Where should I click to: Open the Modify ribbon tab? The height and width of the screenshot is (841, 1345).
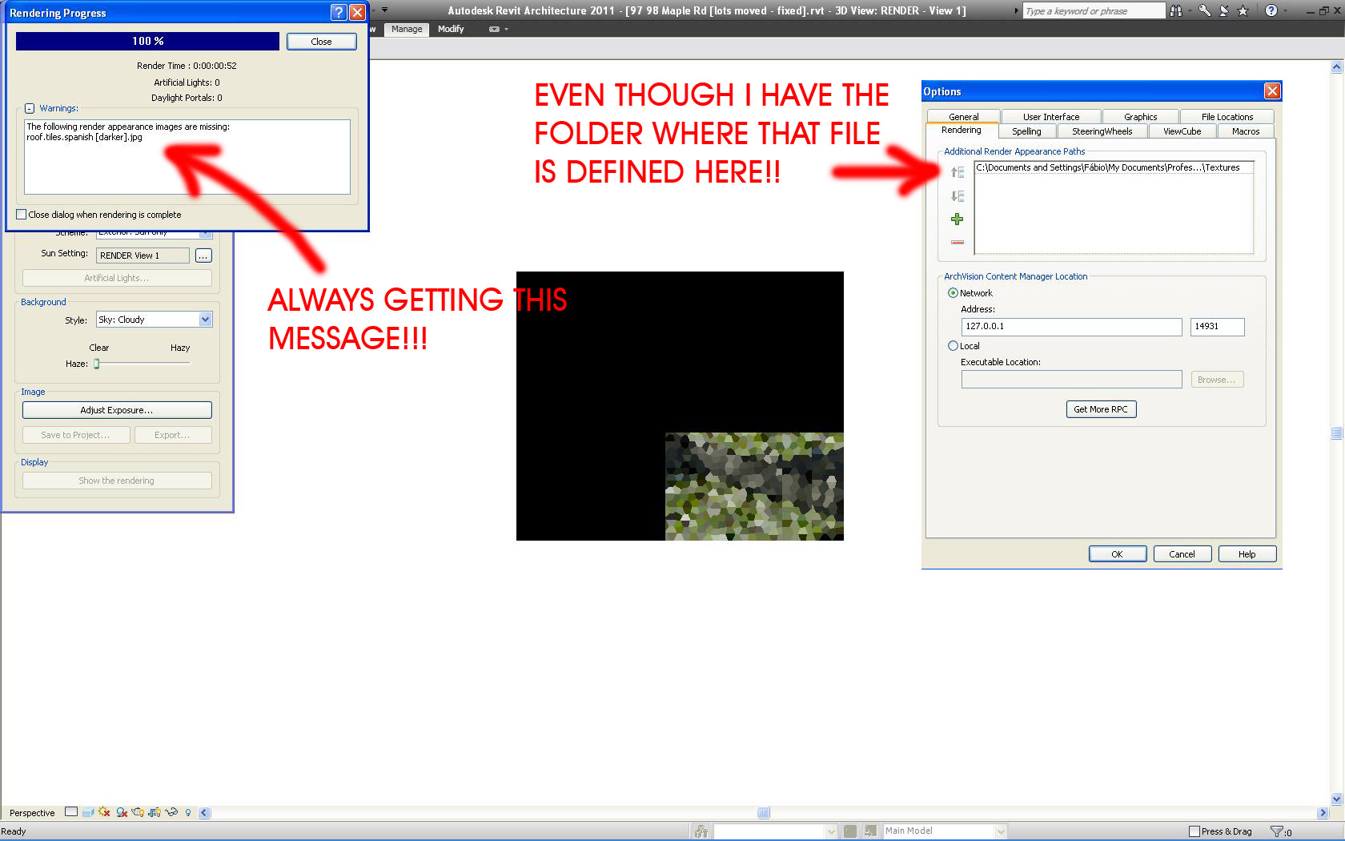pos(451,29)
